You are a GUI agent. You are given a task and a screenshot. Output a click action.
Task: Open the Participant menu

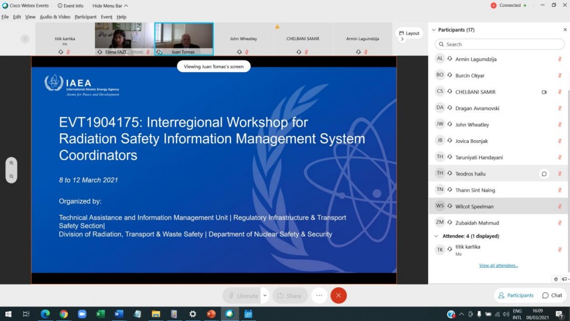(x=85, y=17)
